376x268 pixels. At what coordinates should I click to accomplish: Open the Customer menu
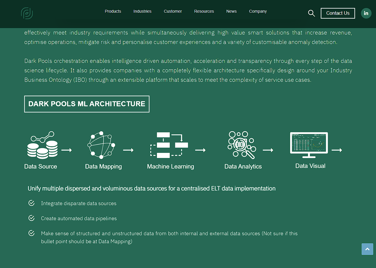pyautogui.click(x=173, y=11)
